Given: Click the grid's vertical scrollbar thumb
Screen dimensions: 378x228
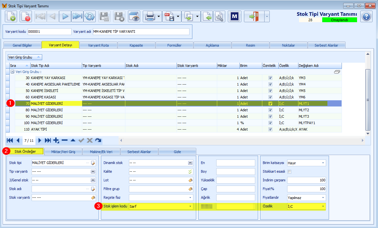Looking at the screenshot, I should [368, 100].
